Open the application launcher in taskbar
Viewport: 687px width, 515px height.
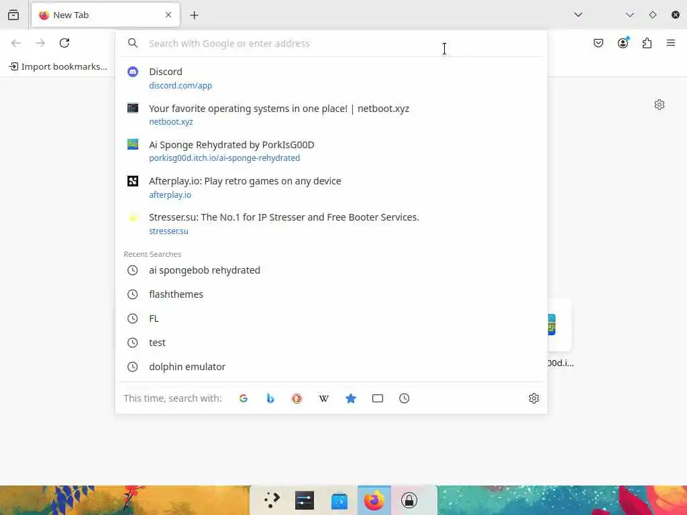271,500
